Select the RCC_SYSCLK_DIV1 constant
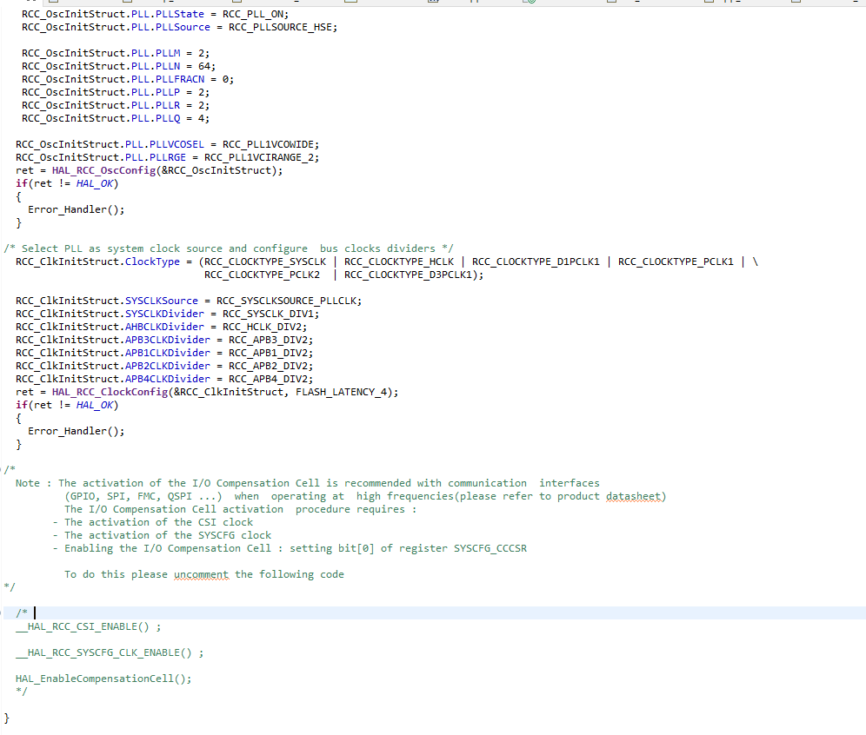Viewport: 866px width, 735px height. pyautogui.click(x=269, y=314)
